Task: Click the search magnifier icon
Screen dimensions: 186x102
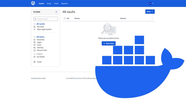Action: coord(35,19)
